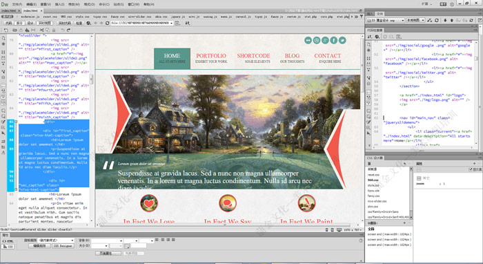483x264 pixels.
Task: Open the site selection dropdown in Files panel
Action: 386,20
